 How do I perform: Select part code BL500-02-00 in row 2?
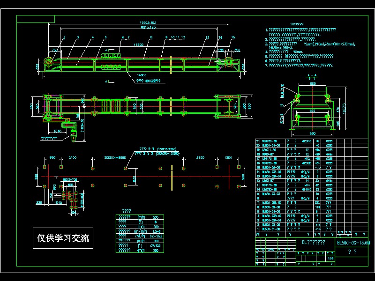click(271, 225)
